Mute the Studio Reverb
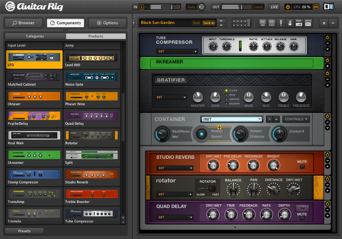Image resolution: width=342 pixels, height=239 pixels. pyautogui.click(x=302, y=167)
